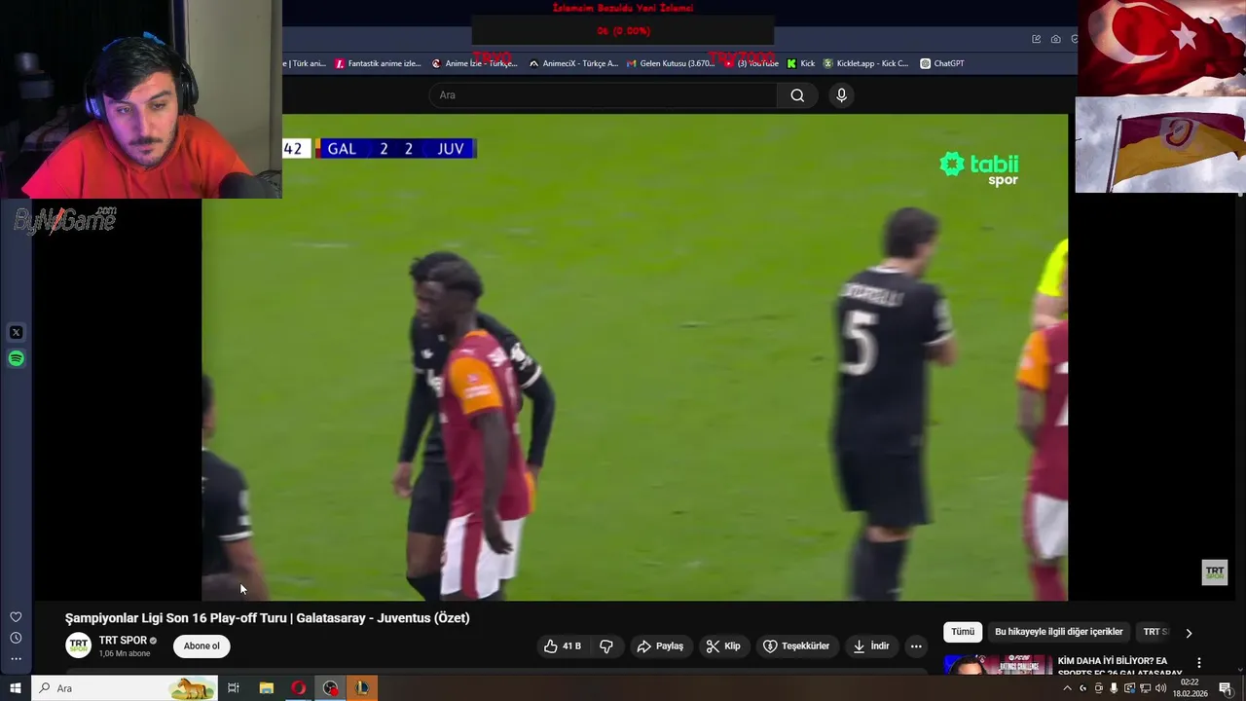Open the 'Anime İzle - Türkçe' bookmark

pos(474,63)
